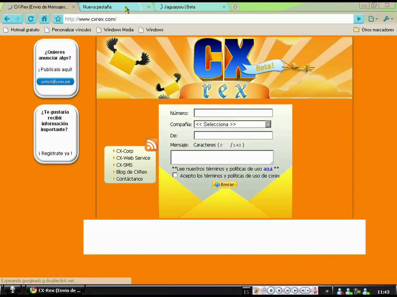Close the Nueva pestaña tab
This screenshot has height=297, width=397.
(148, 7)
